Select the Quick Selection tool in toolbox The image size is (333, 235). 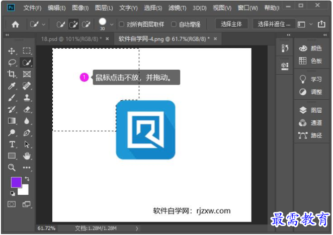(27, 63)
